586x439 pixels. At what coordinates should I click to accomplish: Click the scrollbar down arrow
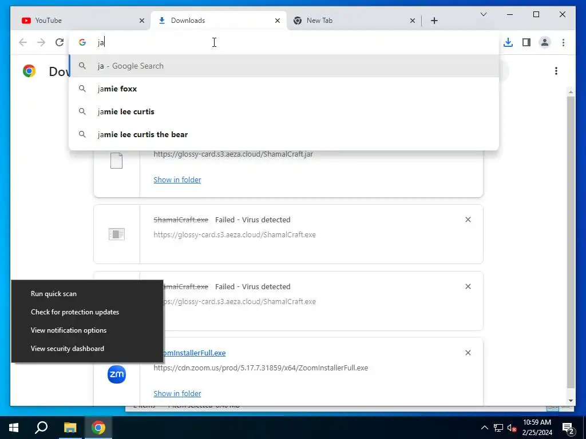point(571,401)
